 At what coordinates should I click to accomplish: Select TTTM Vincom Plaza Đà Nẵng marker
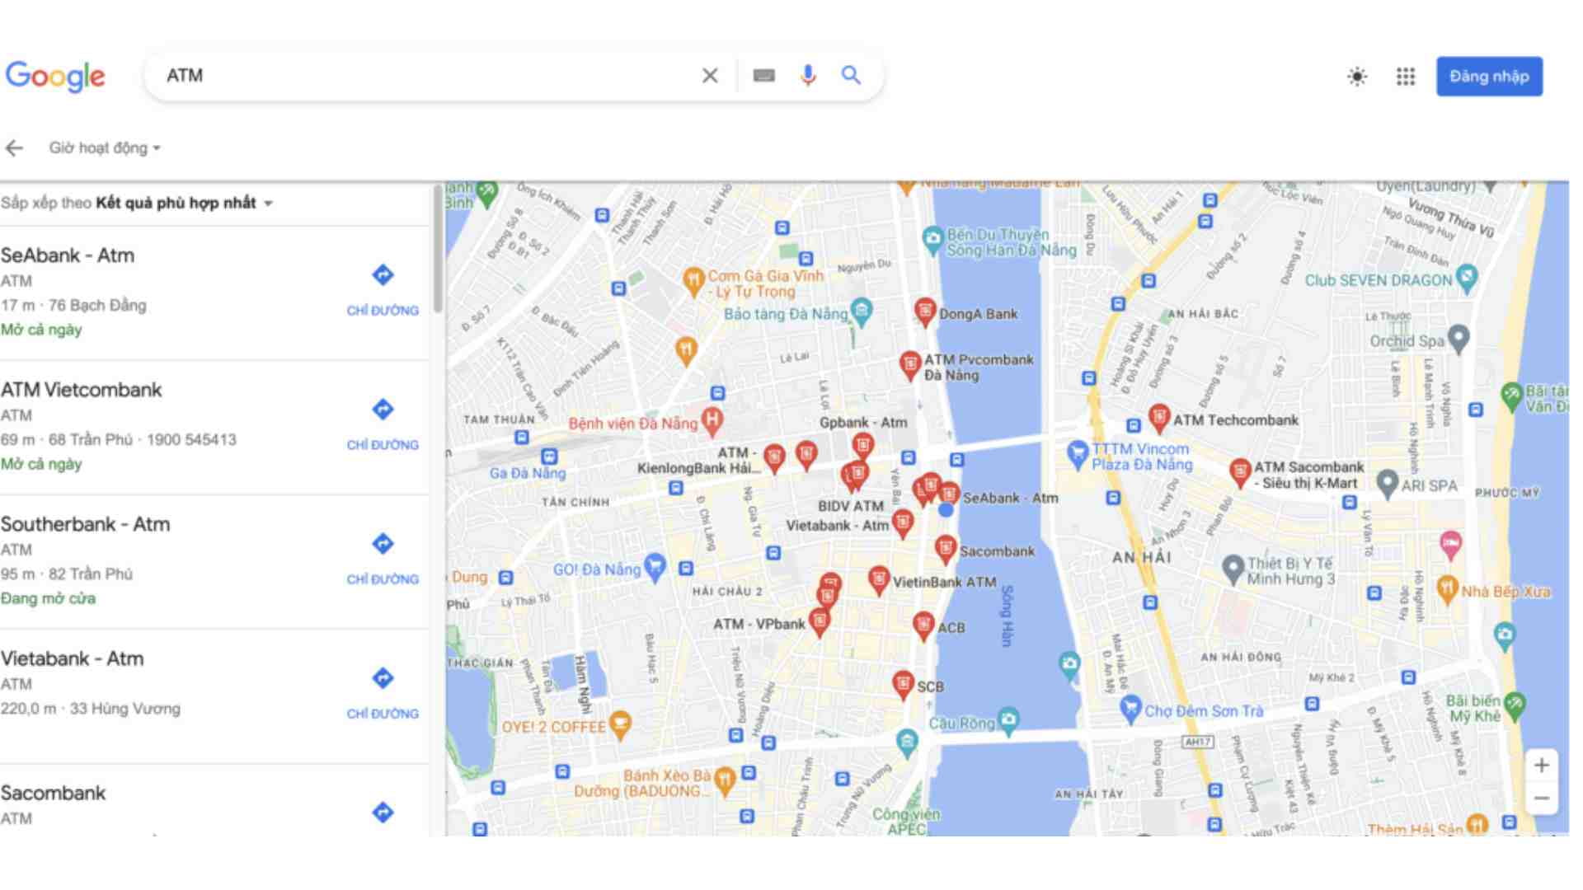coord(1077,453)
